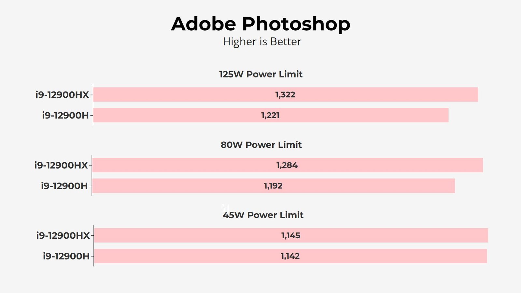The width and height of the screenshot is (521, 293).
Task: Click the i9-12900H bar showing 1,221
Action: pos(271,115)
